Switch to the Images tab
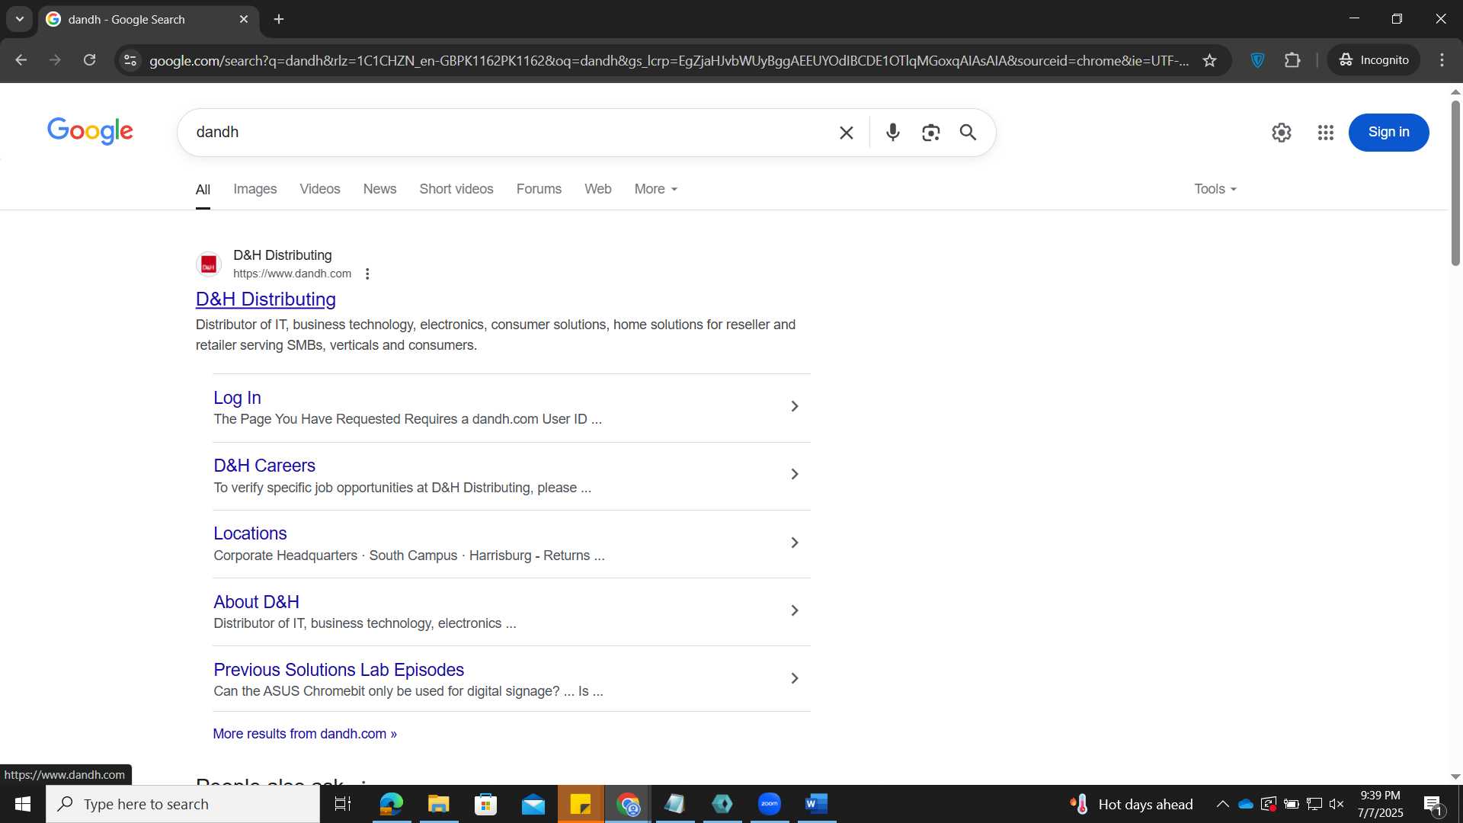Screen dimensions: 1463x823 255,189
